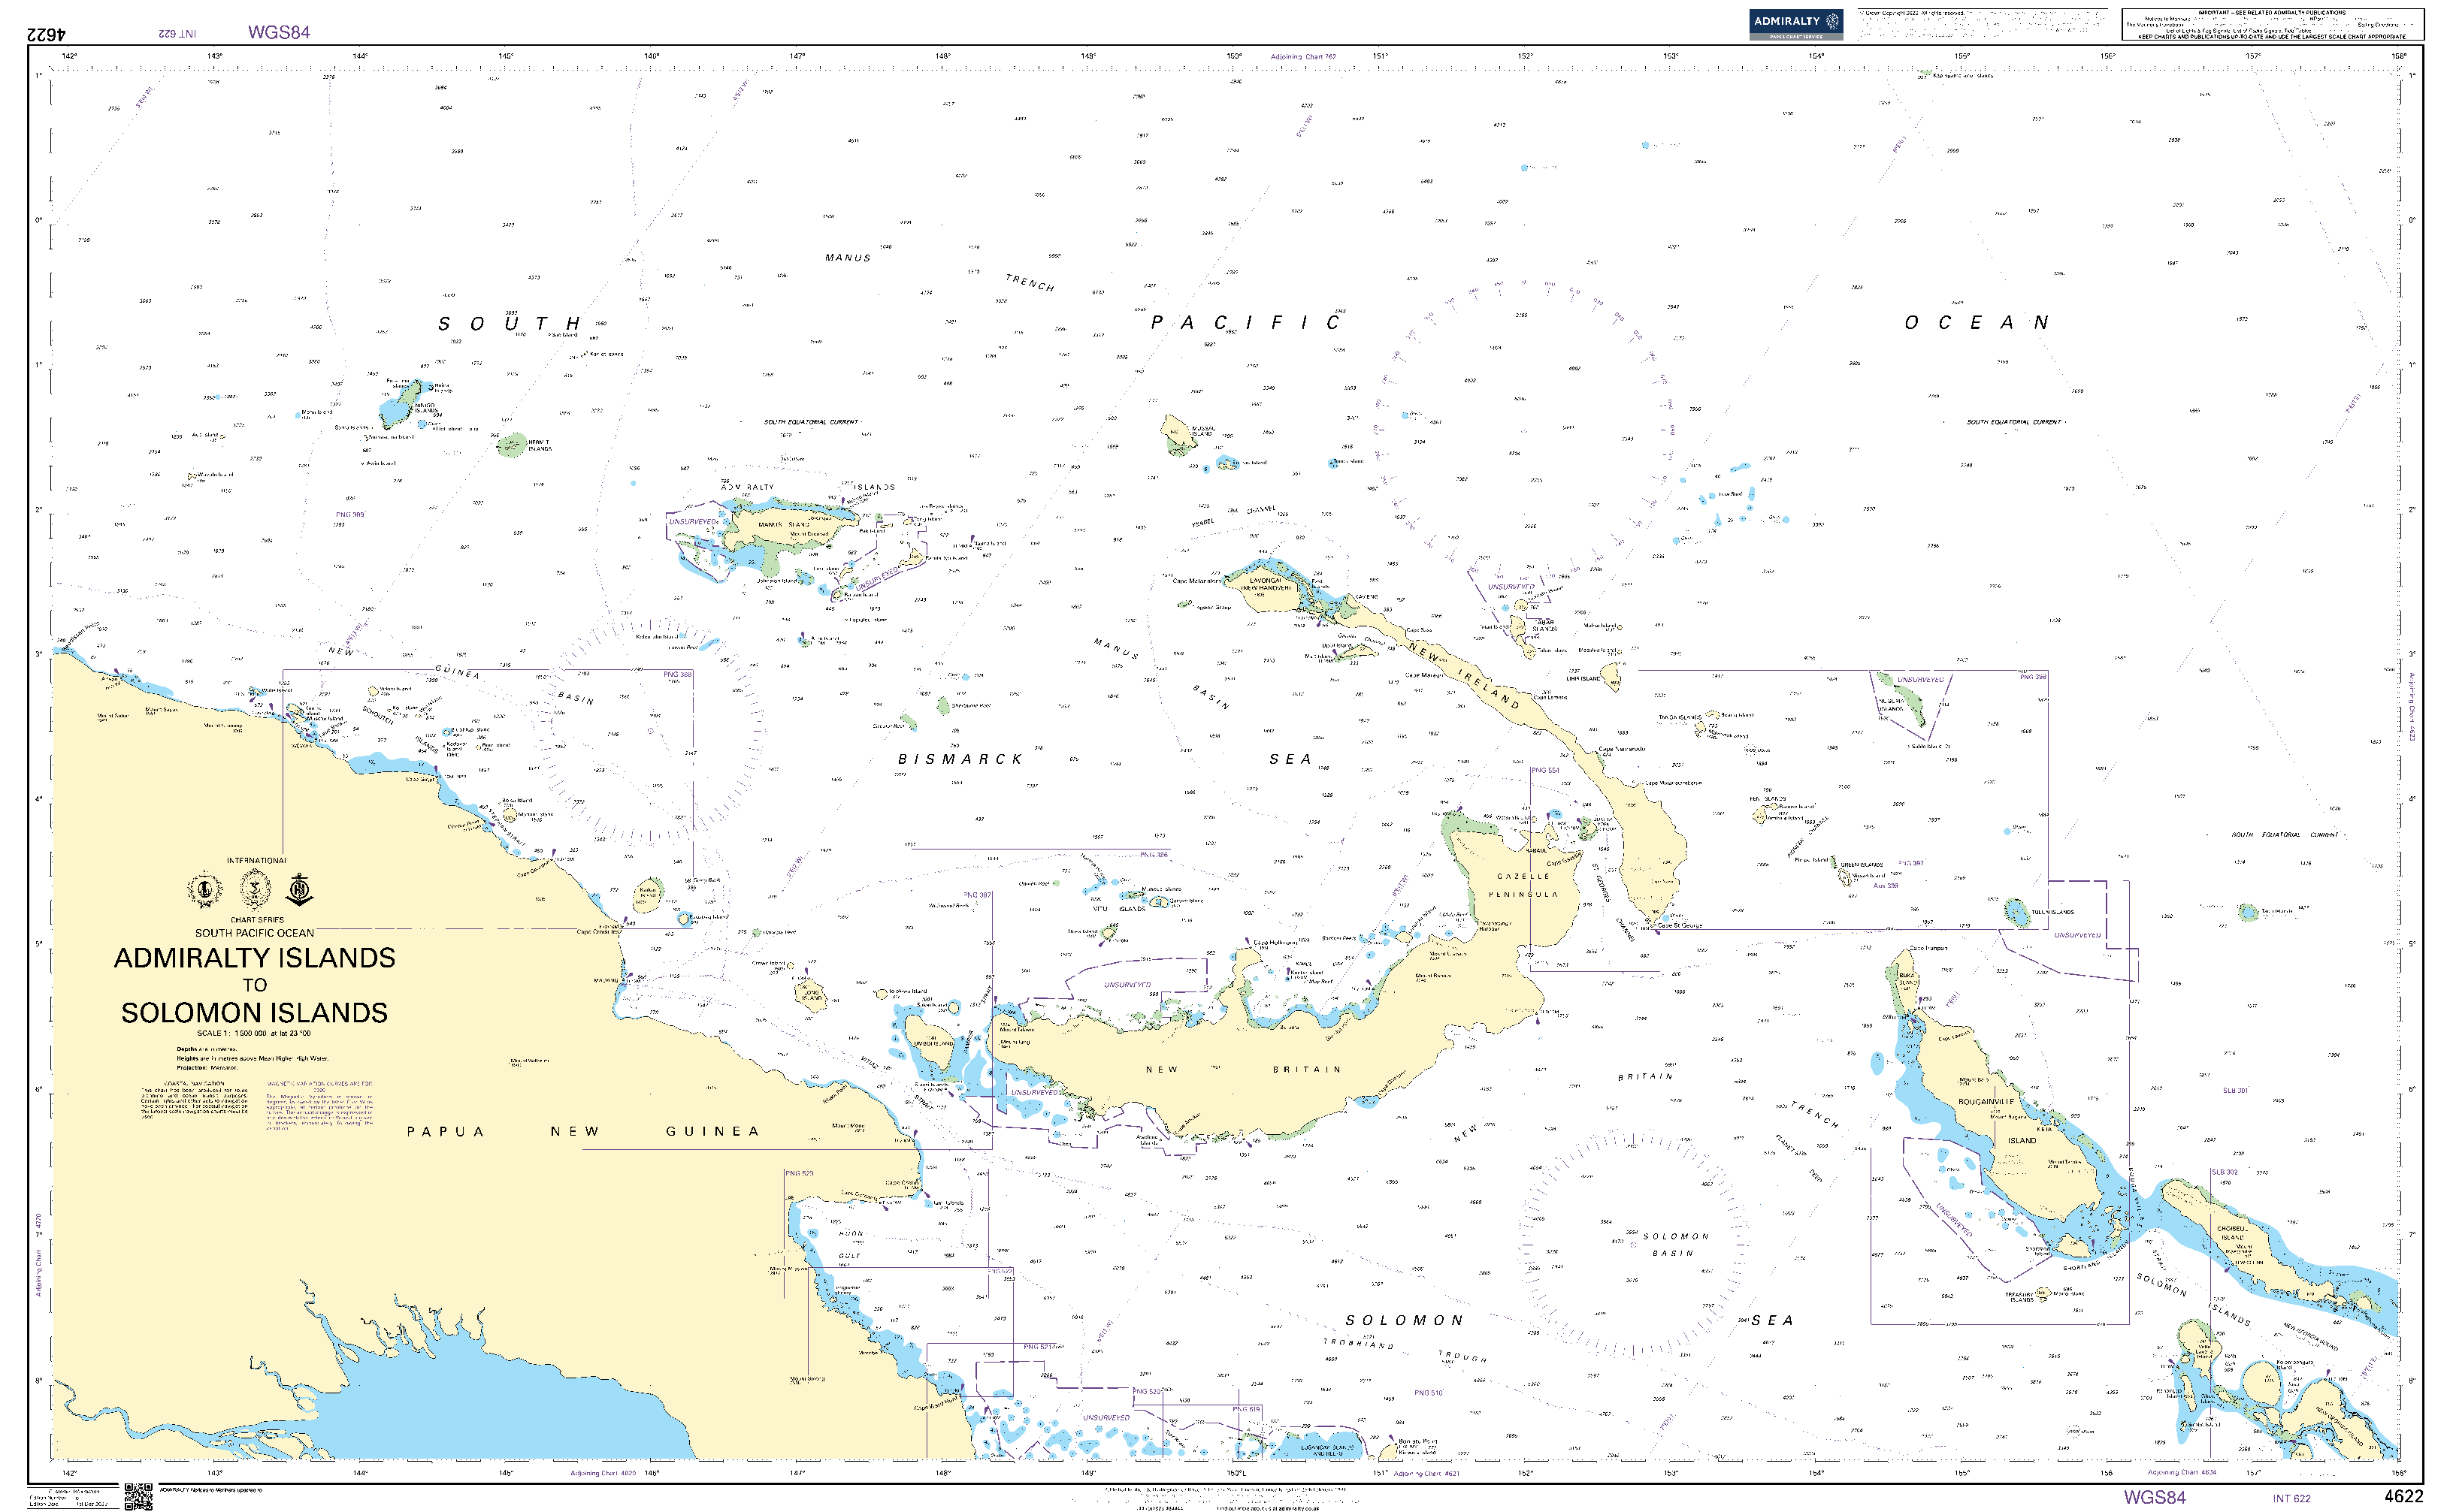Click the PNG 523 chart reference

[800, 1173]
